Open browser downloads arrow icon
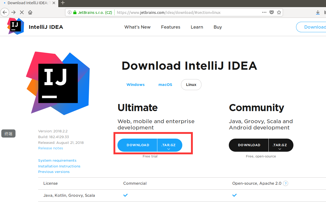 tap(318, 12)
